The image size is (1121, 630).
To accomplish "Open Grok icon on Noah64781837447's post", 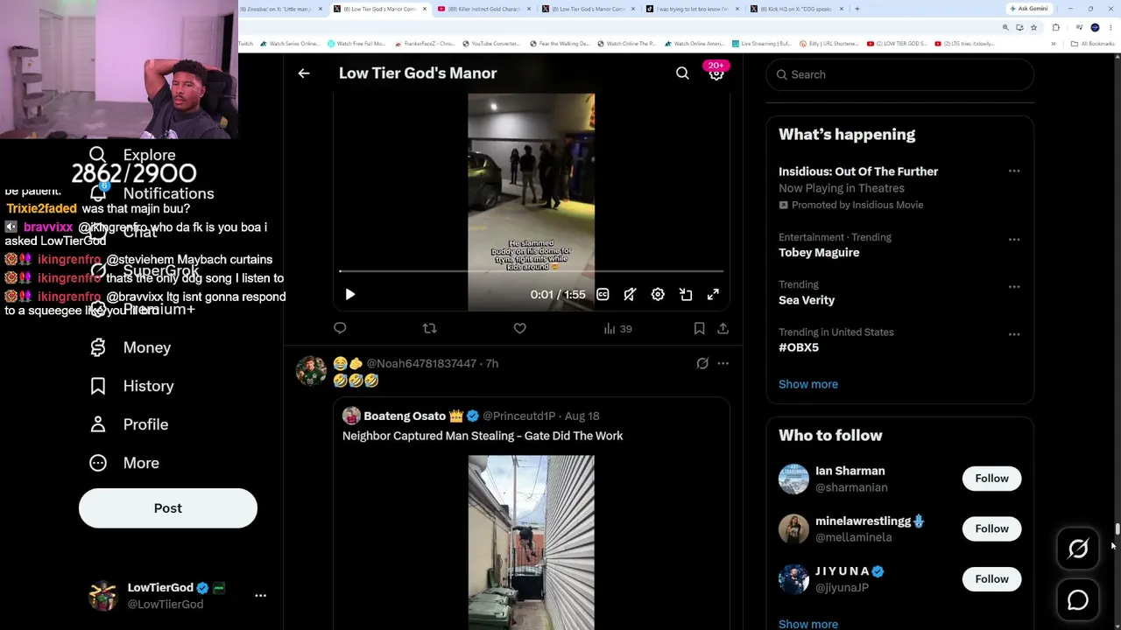I will [702, 363].
